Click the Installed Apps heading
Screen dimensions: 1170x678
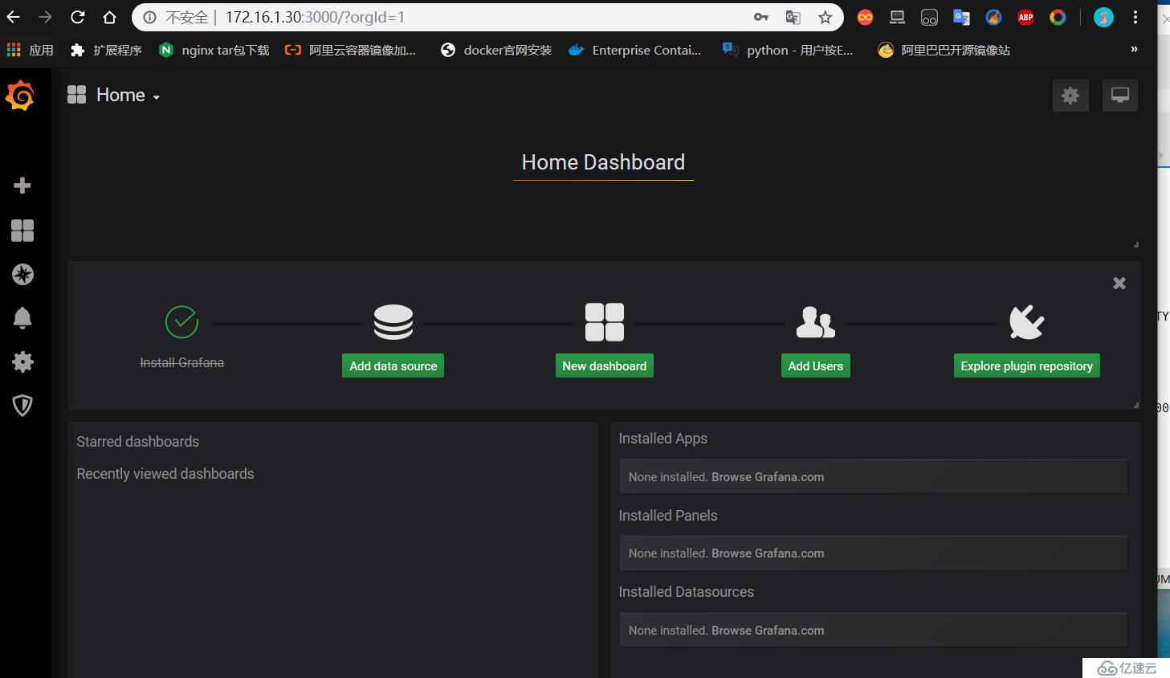(x=662, y=439)
